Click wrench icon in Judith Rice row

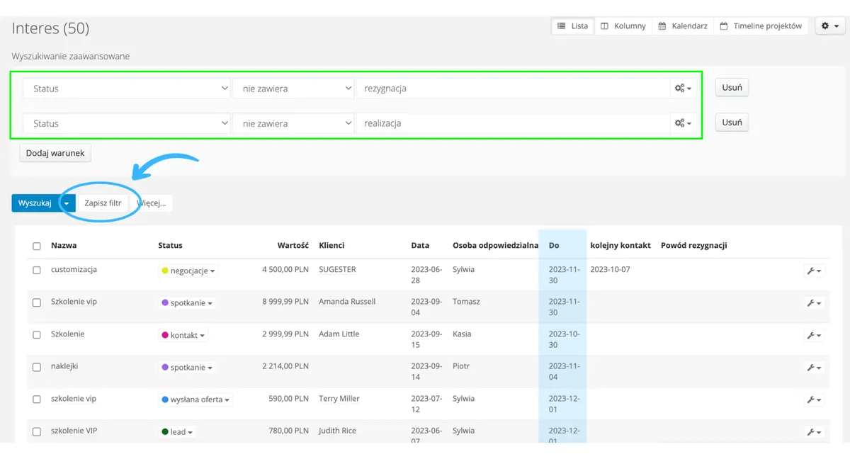point(814,432)
